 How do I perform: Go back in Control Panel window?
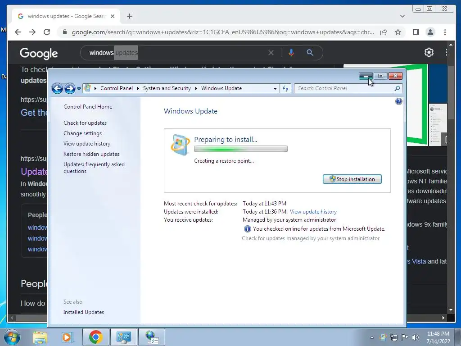point(57,88)
